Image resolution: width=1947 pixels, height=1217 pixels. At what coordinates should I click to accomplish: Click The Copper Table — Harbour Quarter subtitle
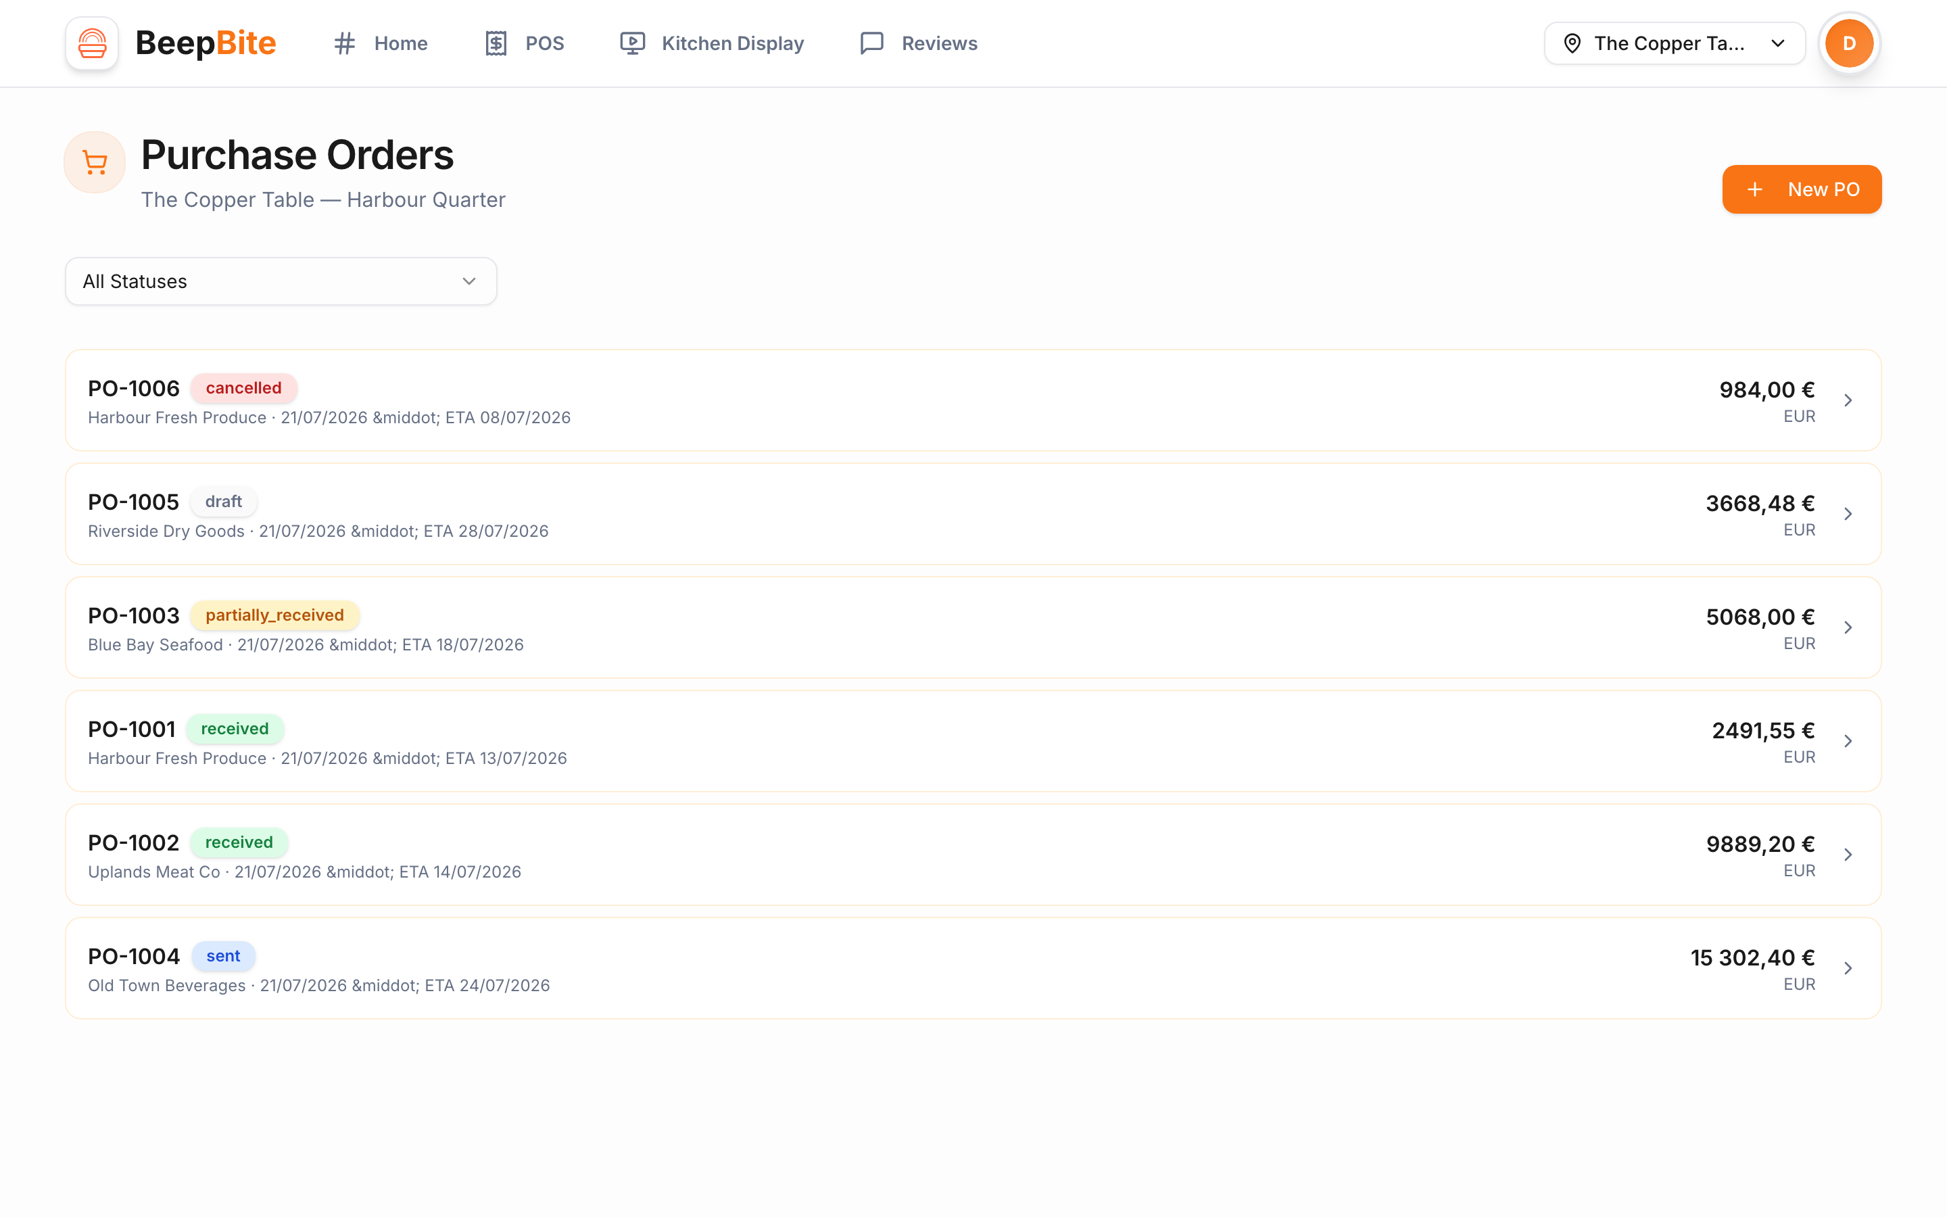[x=323, y=199]
